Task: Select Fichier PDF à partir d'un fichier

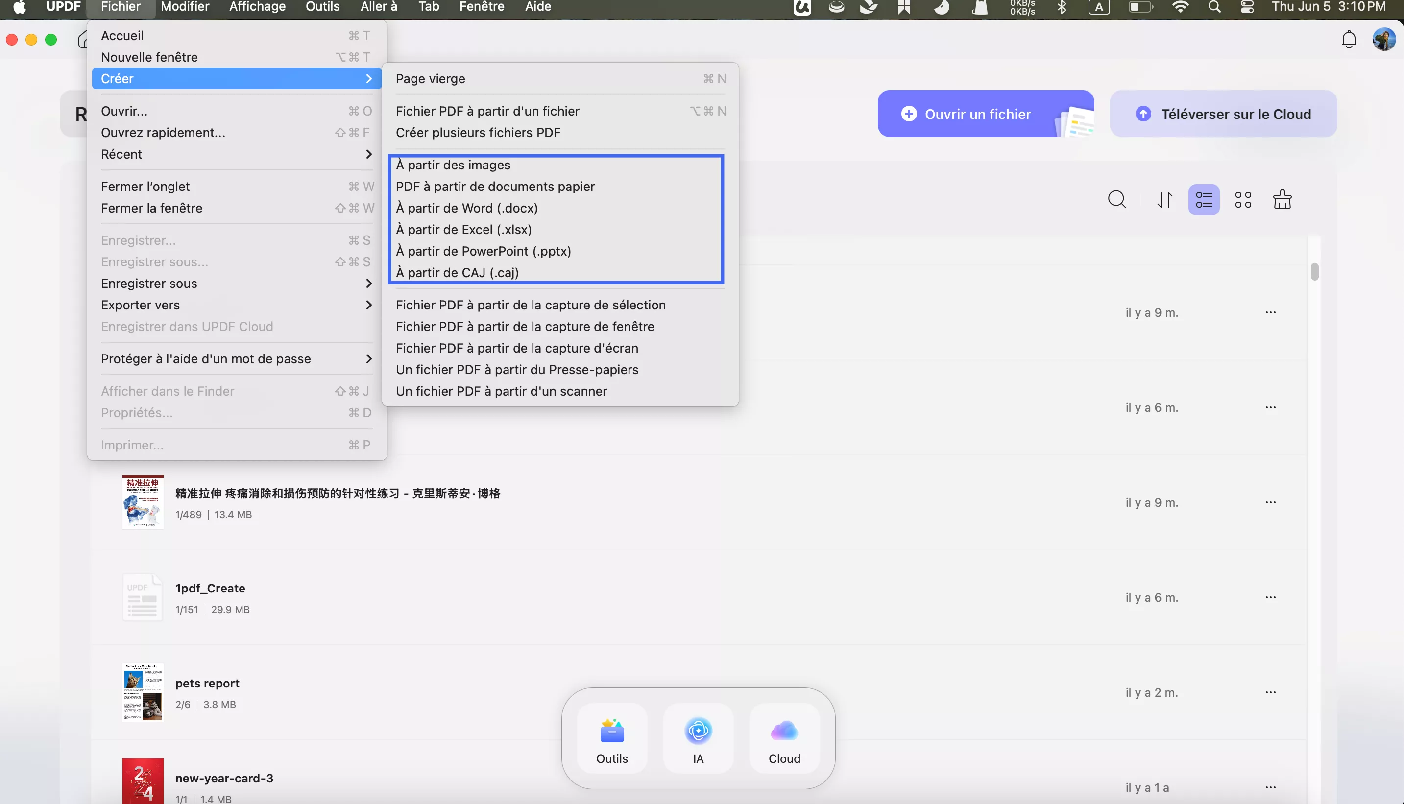Action: point(560,111)
